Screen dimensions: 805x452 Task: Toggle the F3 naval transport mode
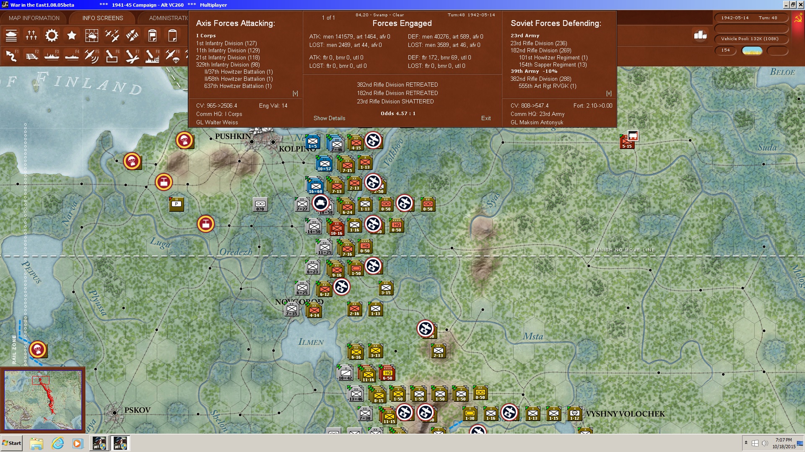point(52,56)
